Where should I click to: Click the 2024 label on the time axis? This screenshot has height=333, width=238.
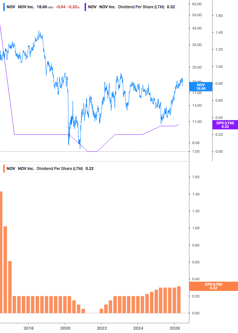pos(138,328)
